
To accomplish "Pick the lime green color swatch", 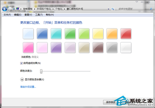I will (x=84, y=34).
